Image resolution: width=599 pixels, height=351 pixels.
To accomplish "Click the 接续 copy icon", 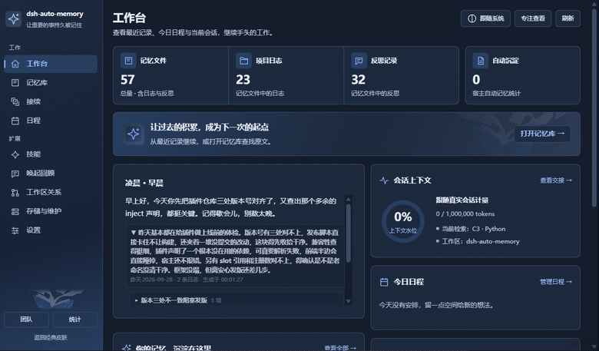I will tap(15, 101).
